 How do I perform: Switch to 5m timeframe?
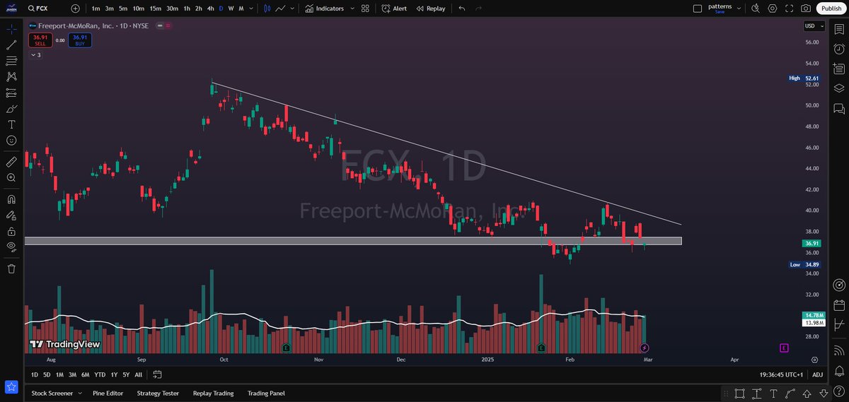coord(123,8)
